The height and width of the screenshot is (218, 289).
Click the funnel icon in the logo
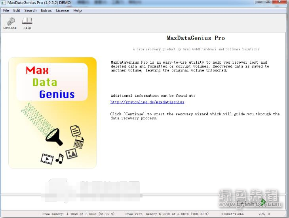click(x=54, y=137)
